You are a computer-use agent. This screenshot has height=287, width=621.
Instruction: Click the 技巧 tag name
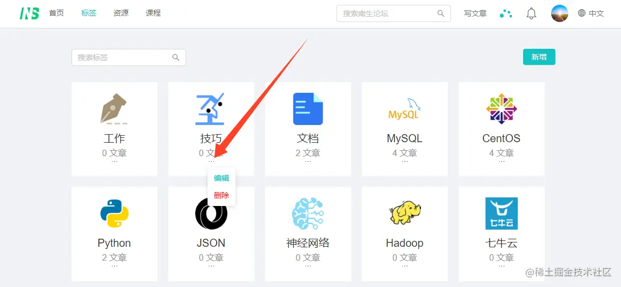point(211,139)
